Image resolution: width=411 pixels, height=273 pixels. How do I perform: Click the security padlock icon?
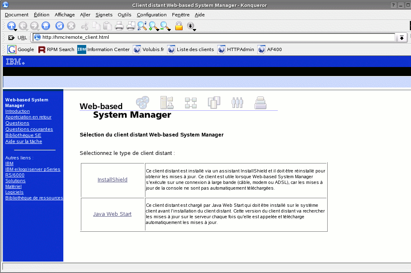(179, 26)
